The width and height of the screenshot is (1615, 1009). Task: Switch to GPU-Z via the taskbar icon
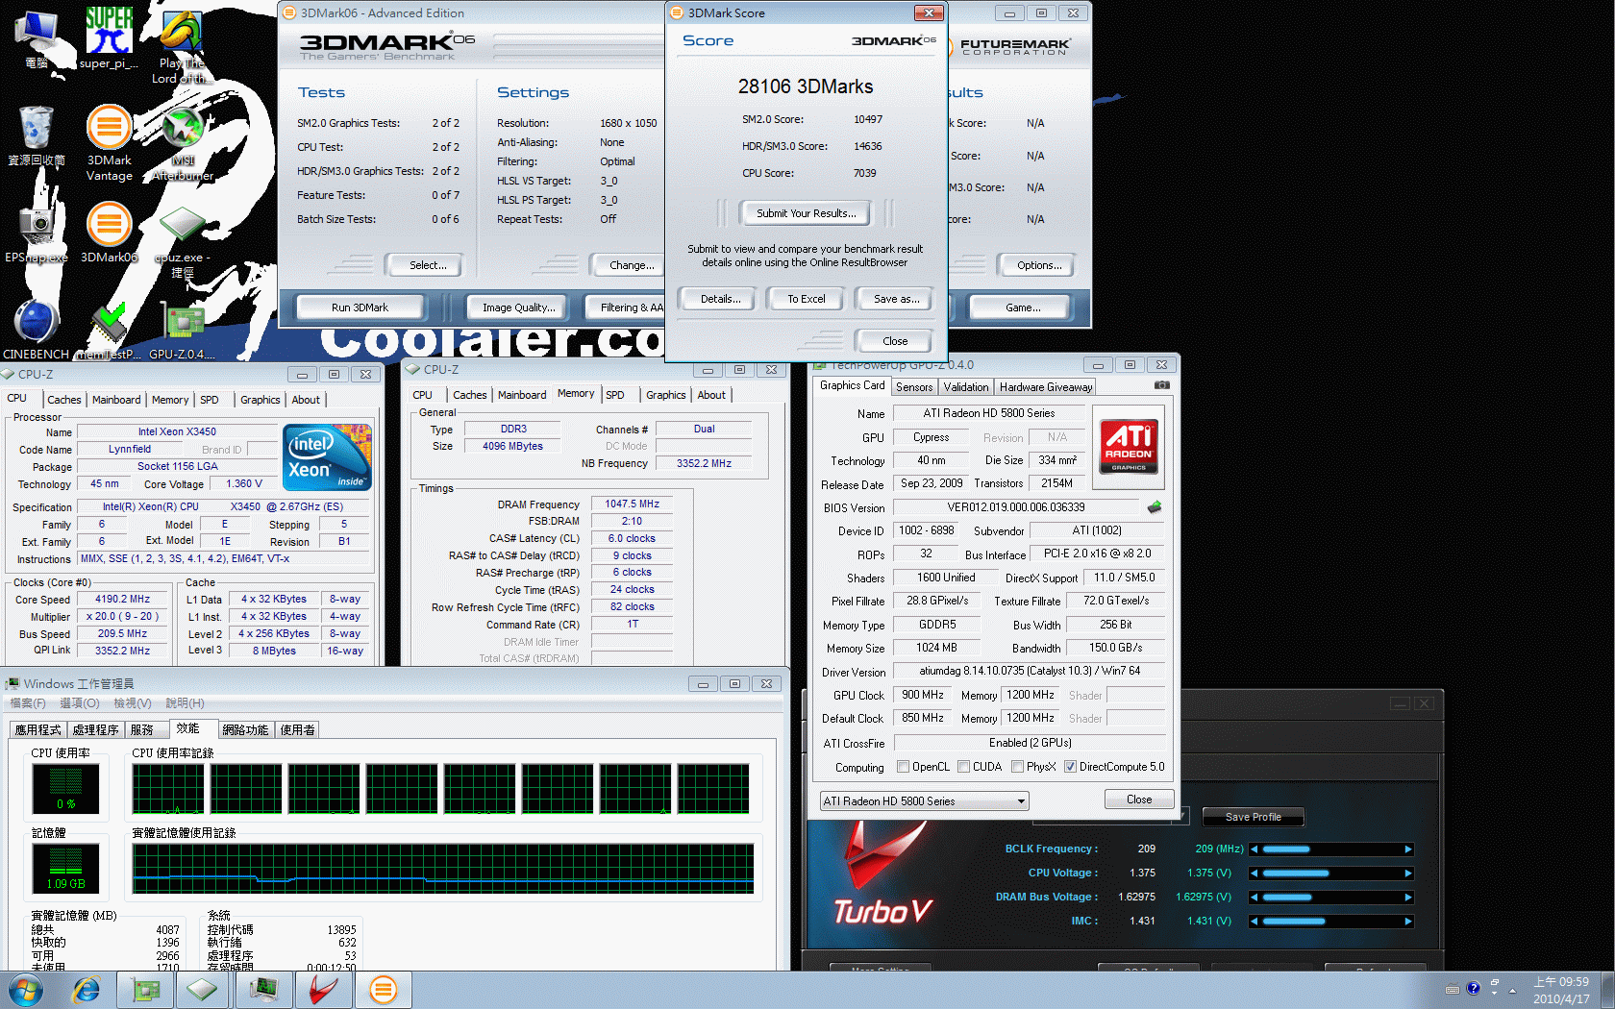[x=145, y=990]
